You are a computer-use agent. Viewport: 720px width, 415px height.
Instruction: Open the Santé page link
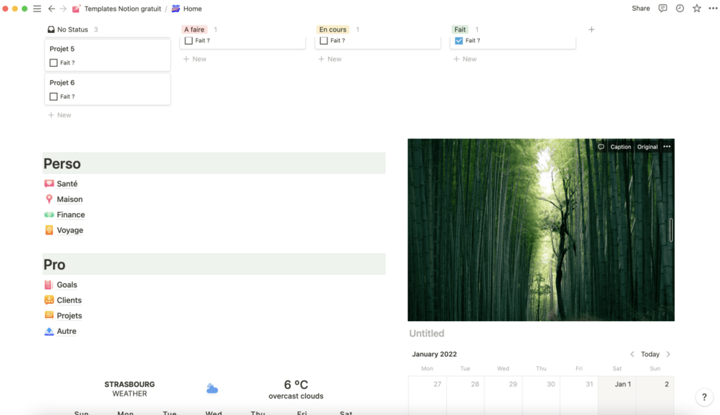pyautogui.click(x=67, y=183)
